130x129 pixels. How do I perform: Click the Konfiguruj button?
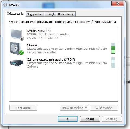pos(23,108)
